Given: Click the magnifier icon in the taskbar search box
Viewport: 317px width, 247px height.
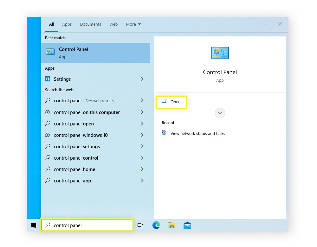Looking at the screenshot, I should 48,225.
